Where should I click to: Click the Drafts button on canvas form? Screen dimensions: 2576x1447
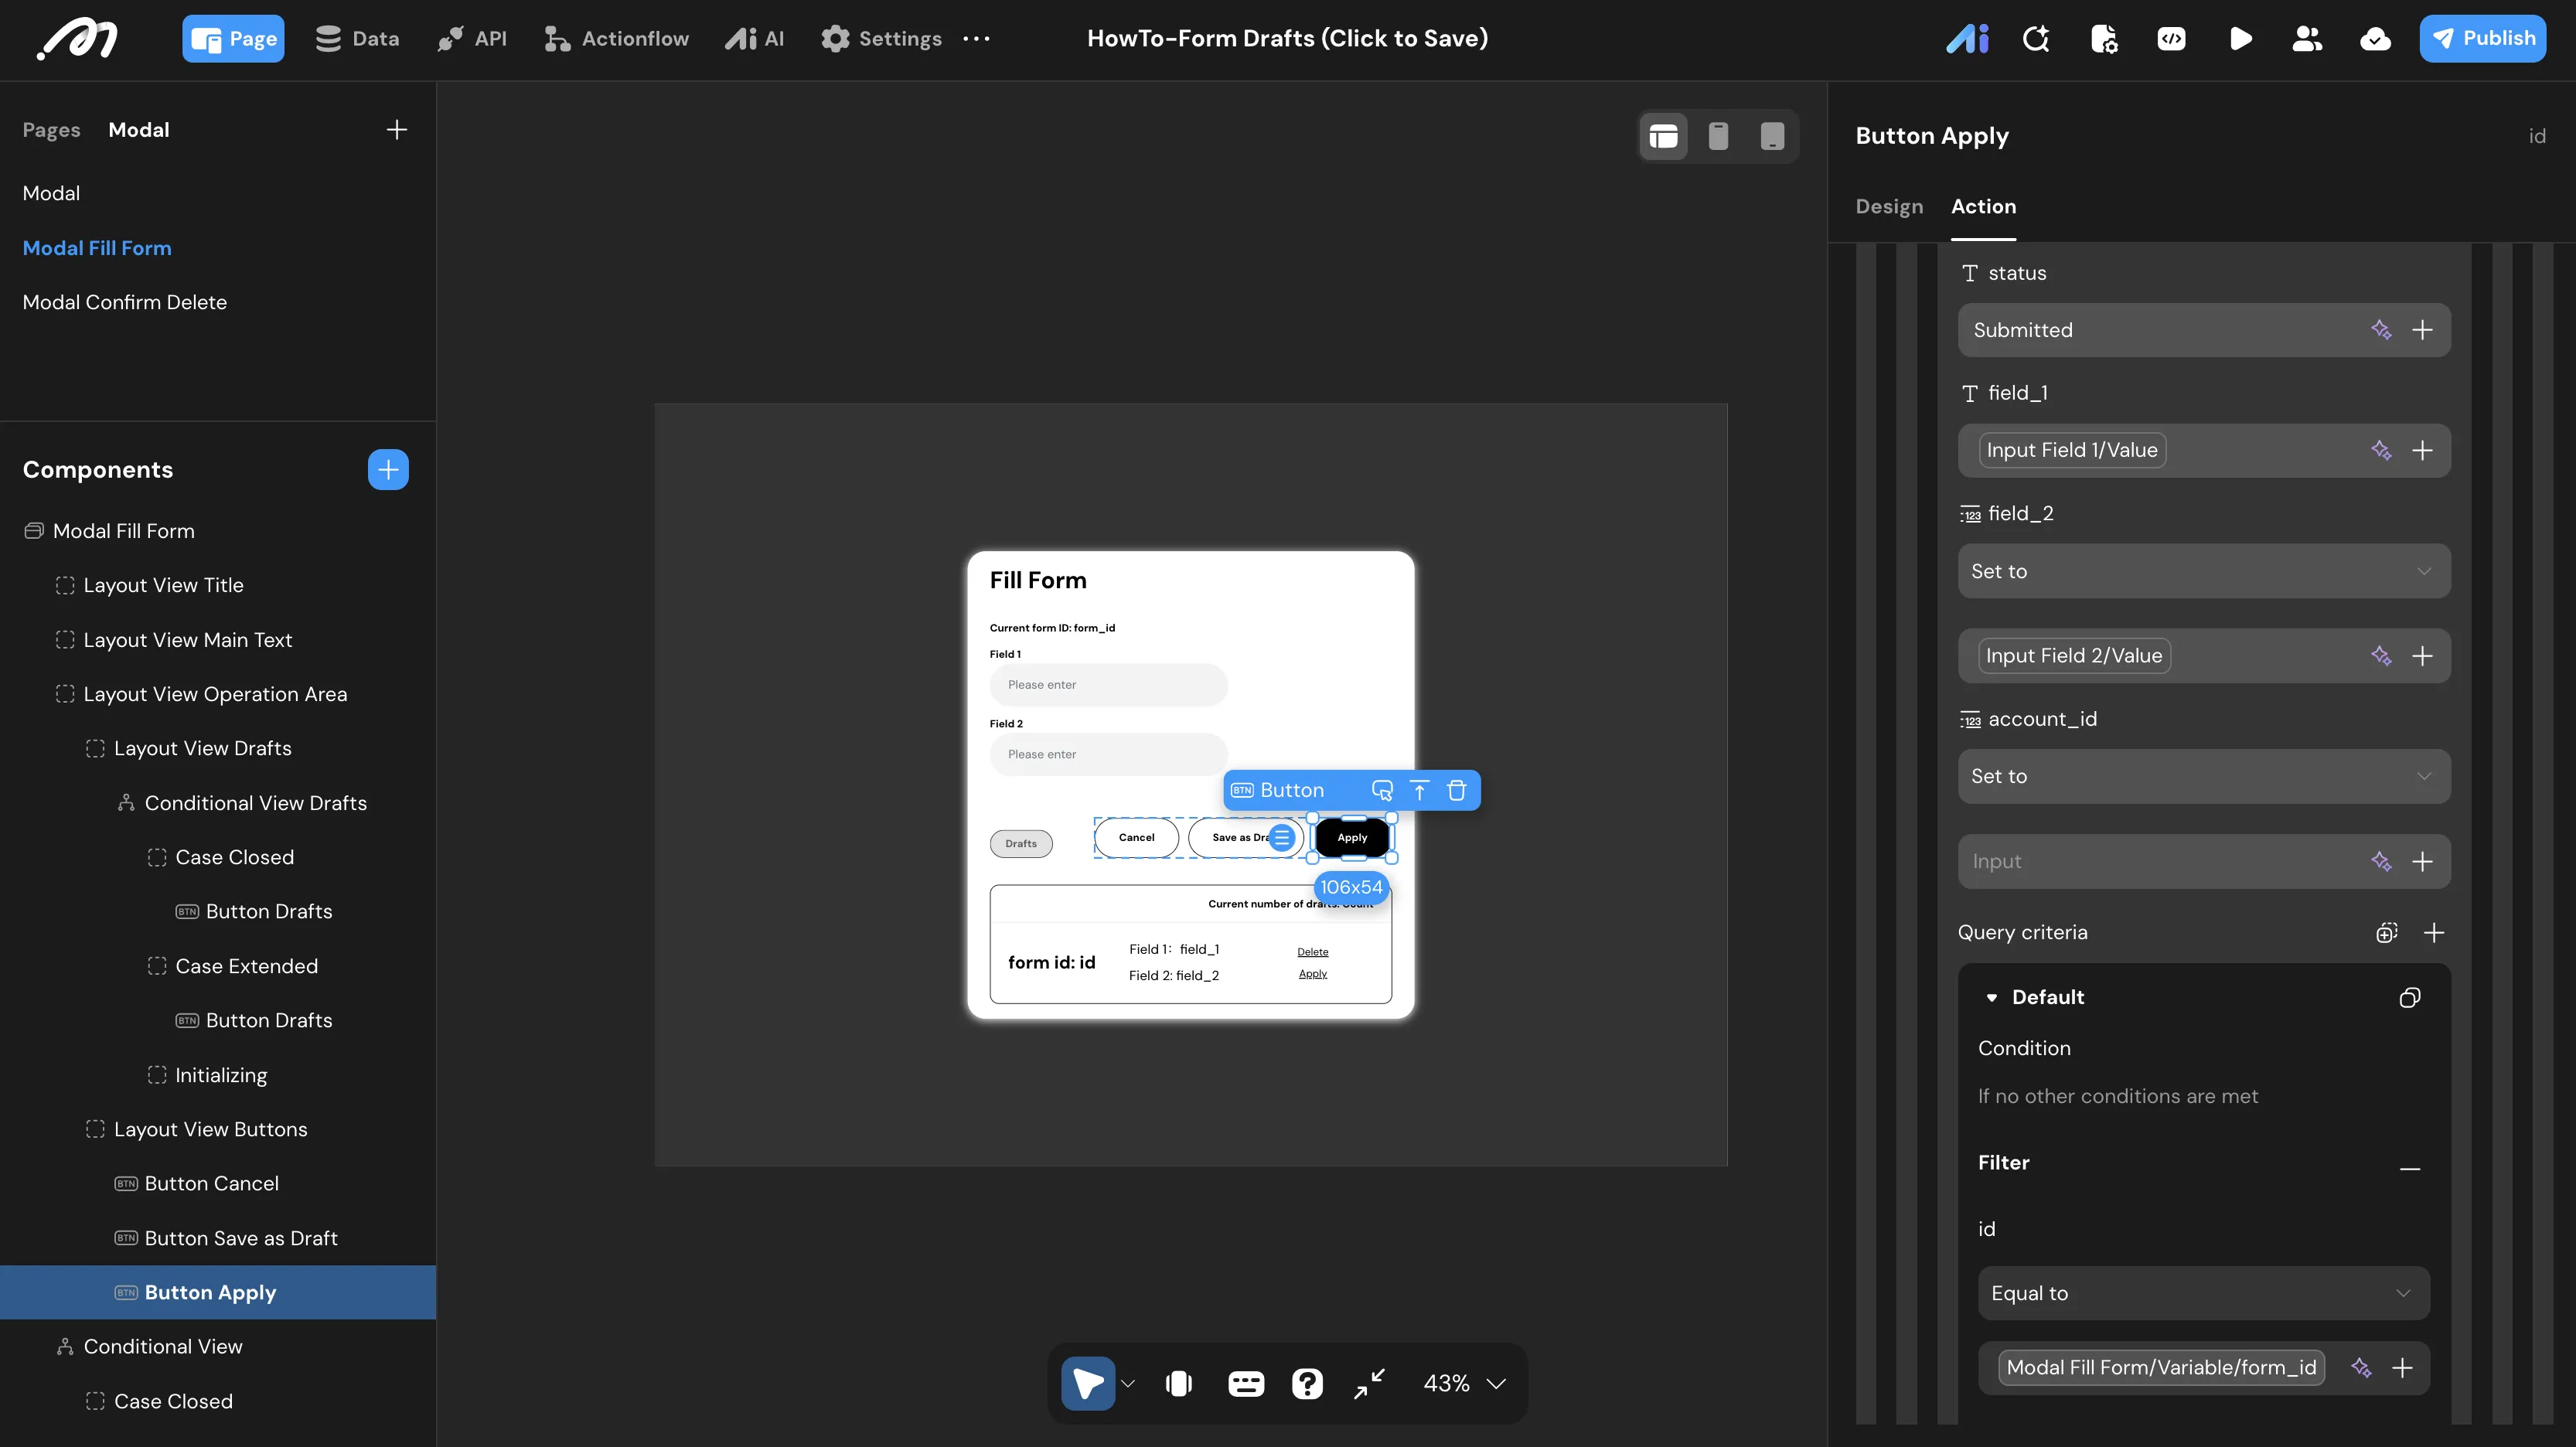1021,844
